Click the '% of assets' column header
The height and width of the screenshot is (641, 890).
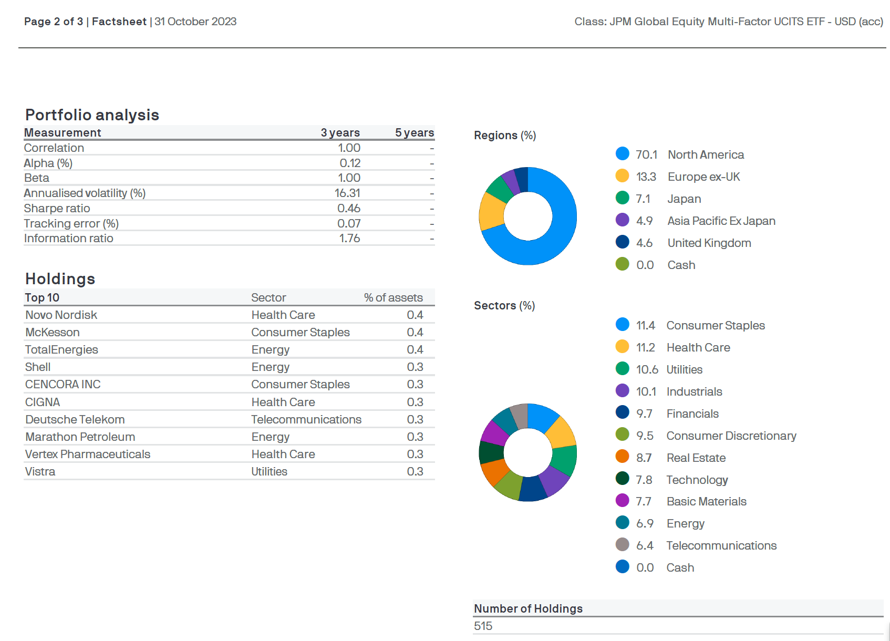(393, 297)
